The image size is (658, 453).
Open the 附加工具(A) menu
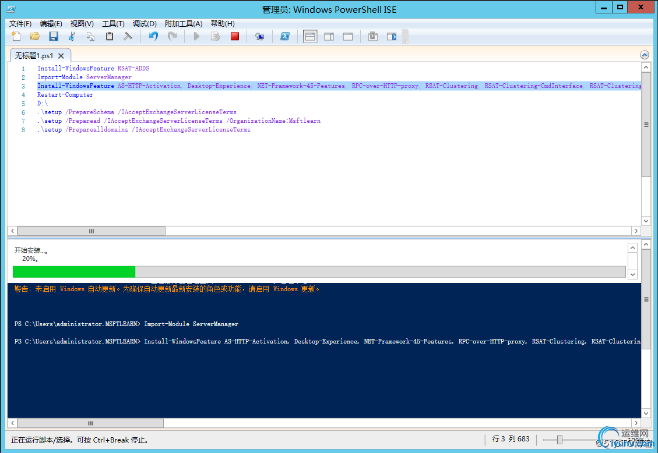pyautogui.click(x=184, y=23)
